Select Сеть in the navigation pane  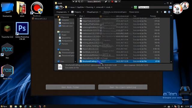pos(62,61)
